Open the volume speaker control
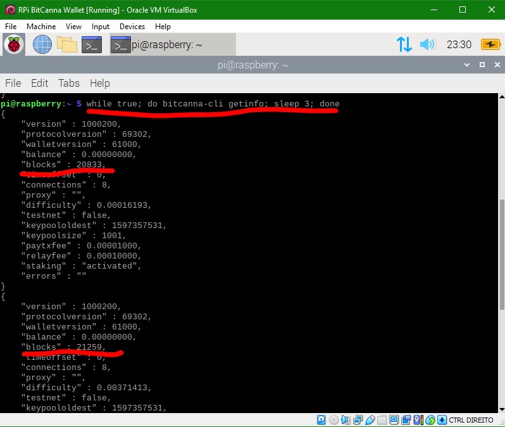Viewport: 505px width, 427px height. click(428, 44)
